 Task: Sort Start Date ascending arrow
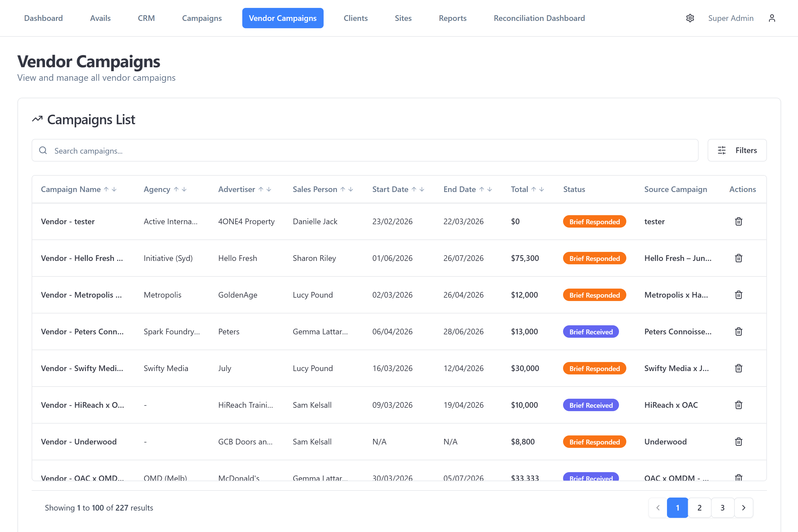tap(414, 189)
